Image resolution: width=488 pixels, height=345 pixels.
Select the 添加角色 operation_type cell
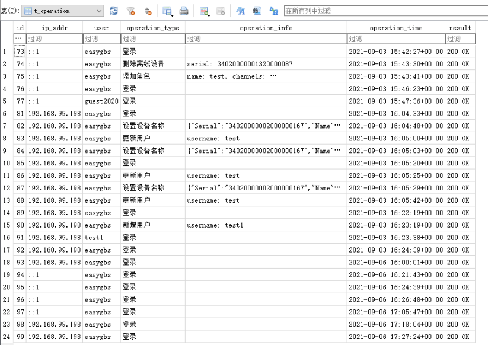153,76
